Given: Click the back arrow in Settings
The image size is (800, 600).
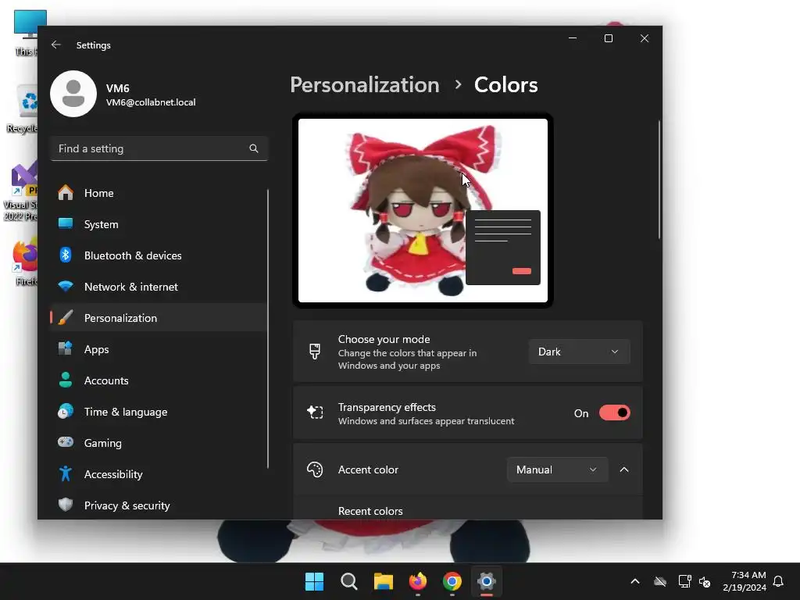Looking at the screenshot, I should pos(56,45).
